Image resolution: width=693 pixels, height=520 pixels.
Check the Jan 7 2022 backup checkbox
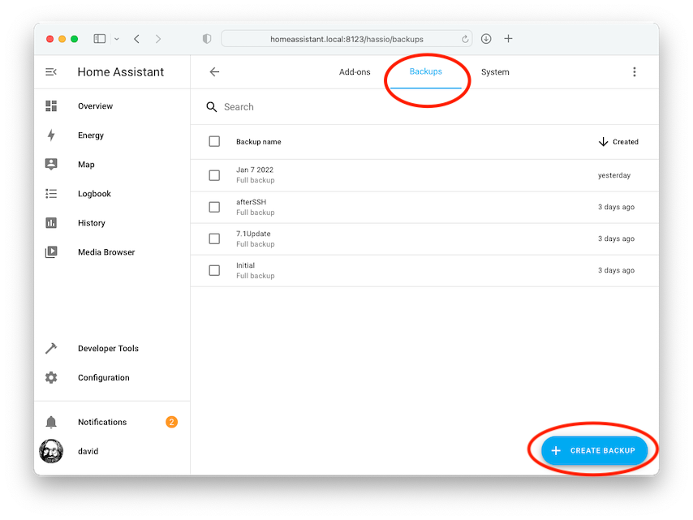(x=214, y=175)
